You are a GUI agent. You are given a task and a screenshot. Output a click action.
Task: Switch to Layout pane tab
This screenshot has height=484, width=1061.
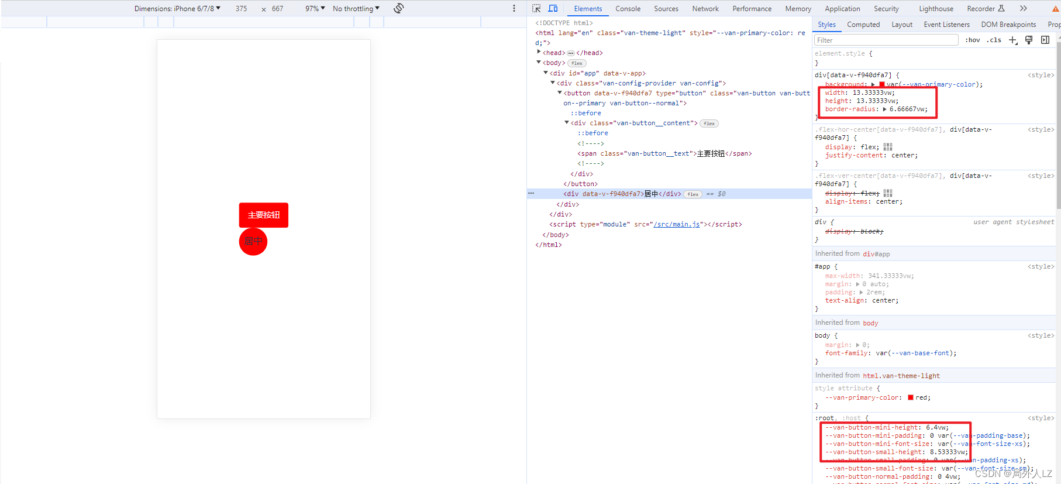(902, 25)
